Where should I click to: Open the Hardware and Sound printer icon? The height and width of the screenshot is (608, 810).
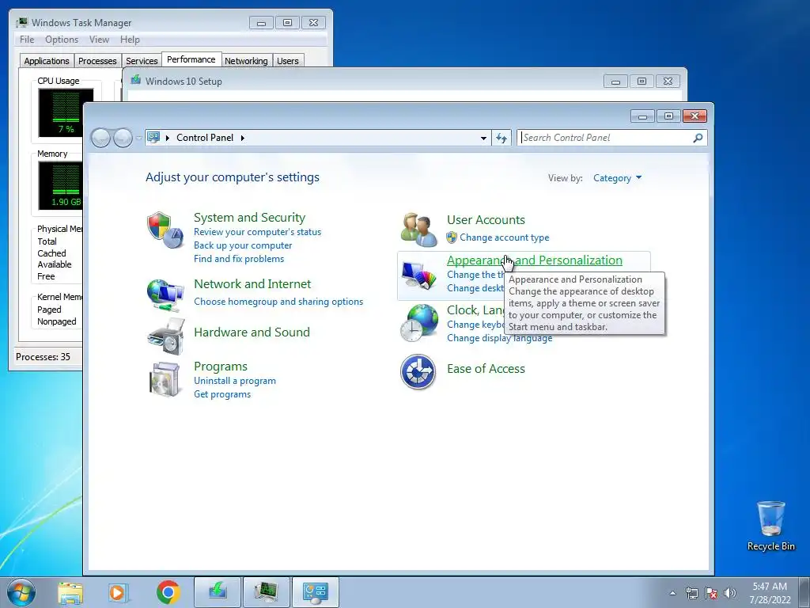pyautogui.click(x=165, y=336)
